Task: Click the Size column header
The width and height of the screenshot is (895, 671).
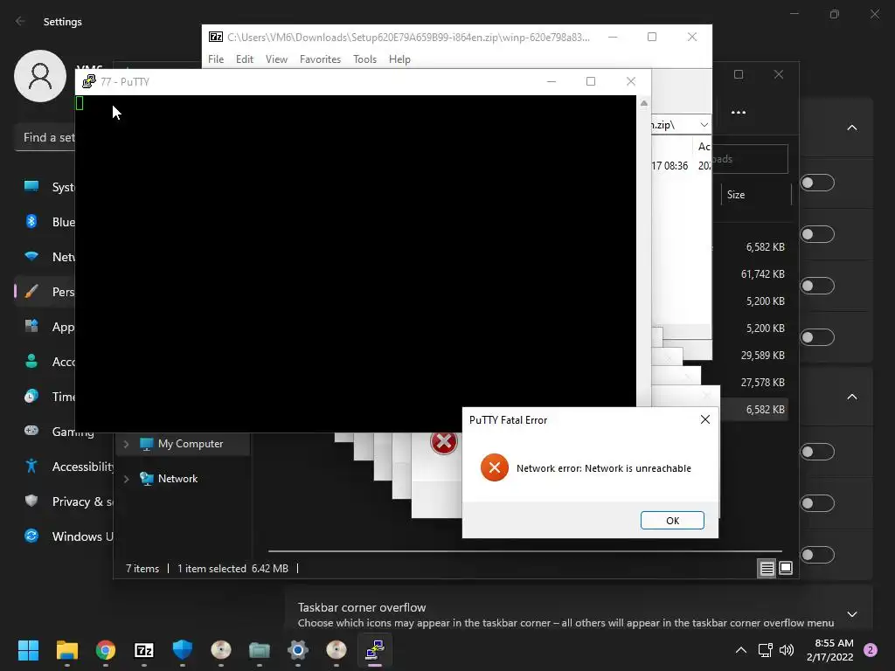Action: tap(736, 195)
